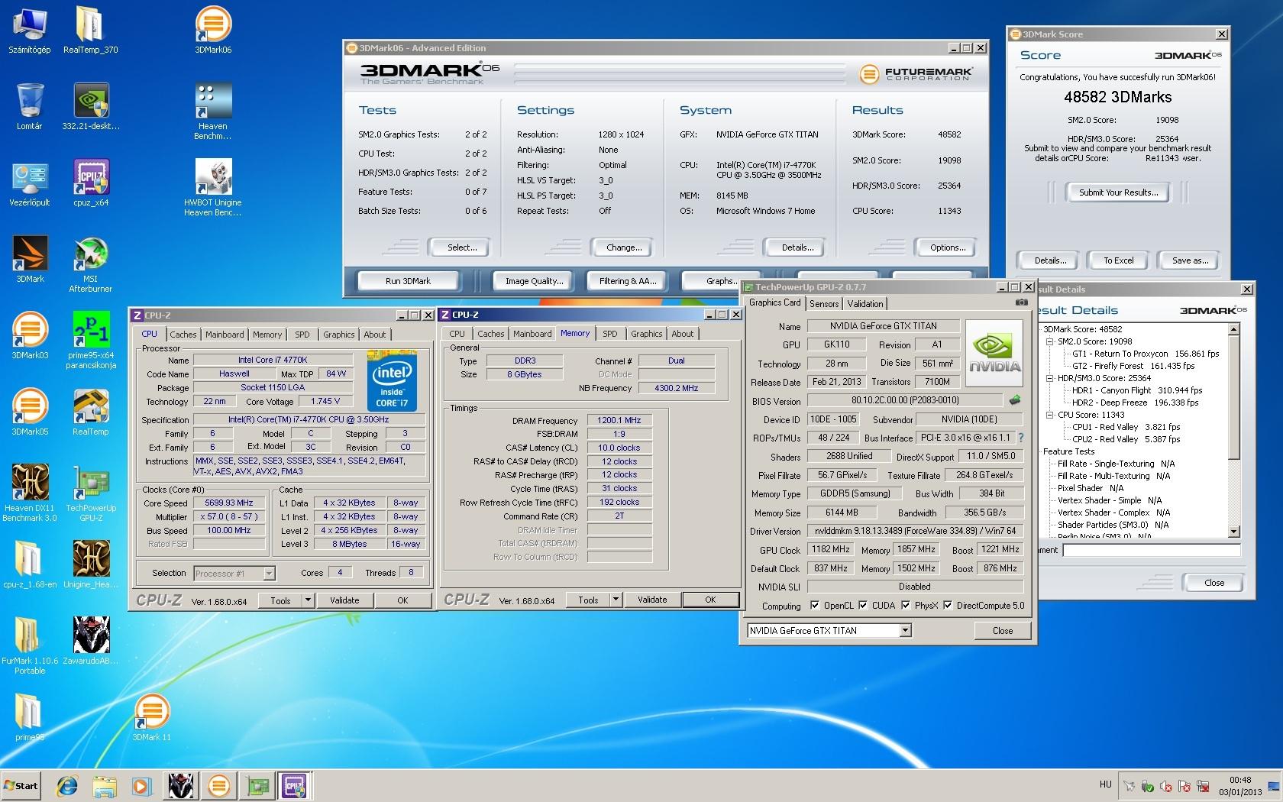Image resolution: width=1283 pixels, height=802 pixels.
Task: Click the Bus Interface question mark icon
Action: pyautogui.click(x=1021, y=438)
